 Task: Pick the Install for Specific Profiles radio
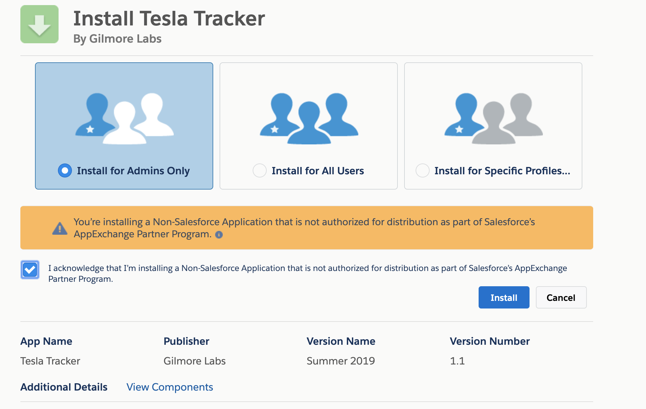423,171
